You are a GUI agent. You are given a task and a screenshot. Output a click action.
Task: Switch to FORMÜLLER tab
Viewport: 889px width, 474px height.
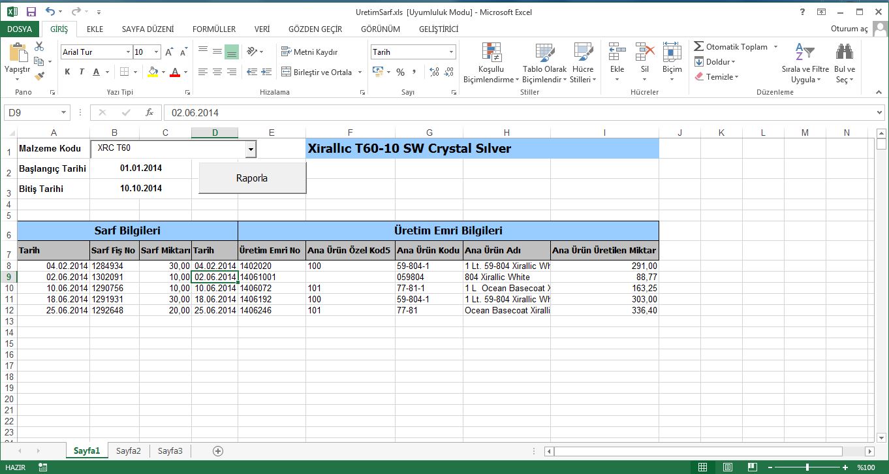click(214, 29)
